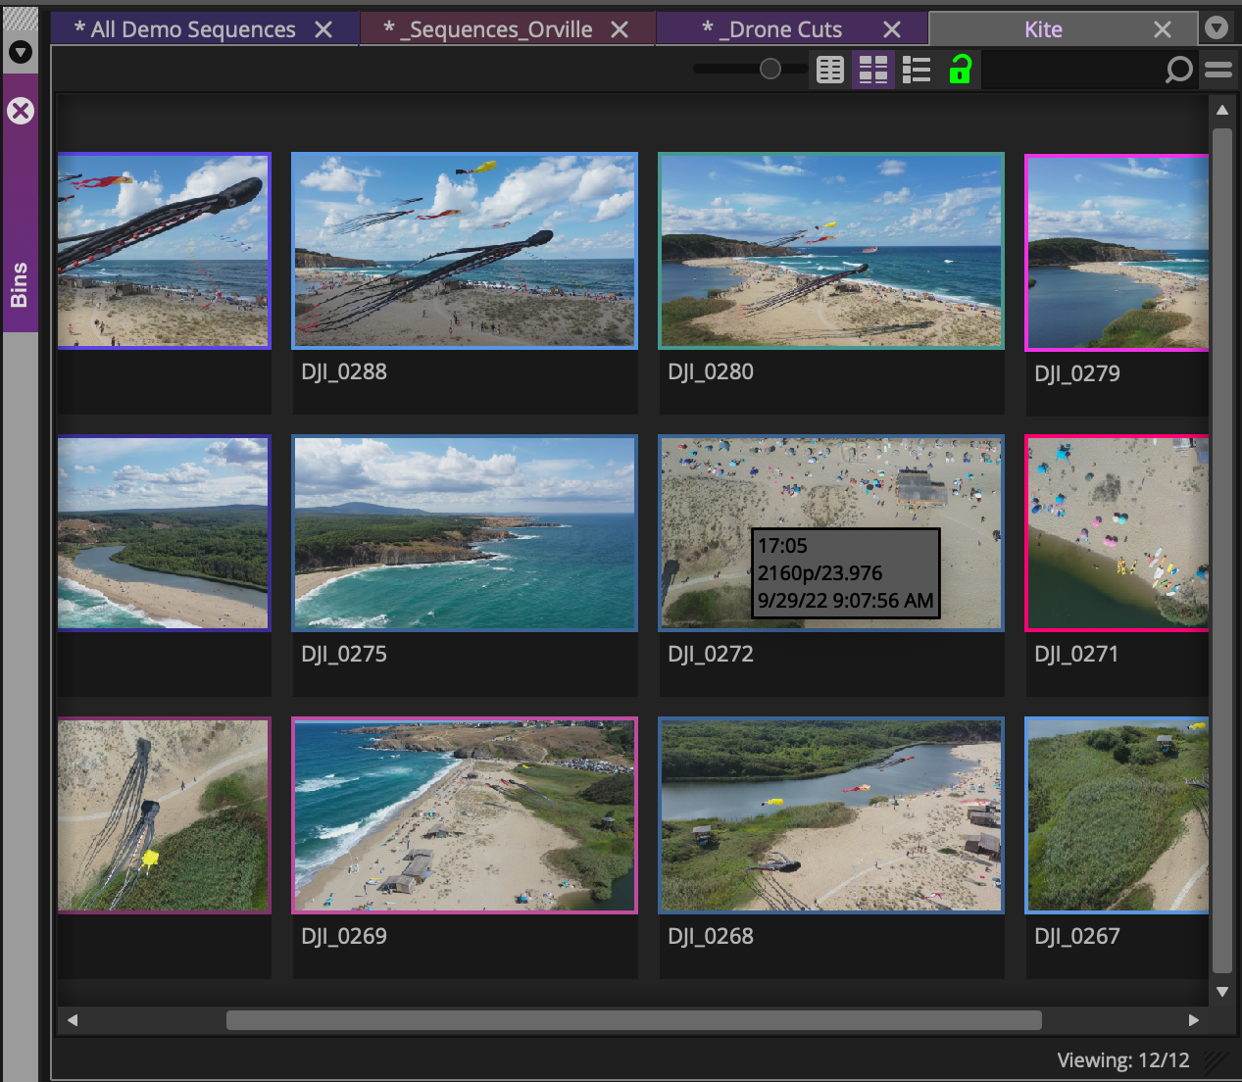Viewport: 1242px width, 1082px height.
Task: Switch to the _Sequences_Orville tab
Action: click(487, 29)
